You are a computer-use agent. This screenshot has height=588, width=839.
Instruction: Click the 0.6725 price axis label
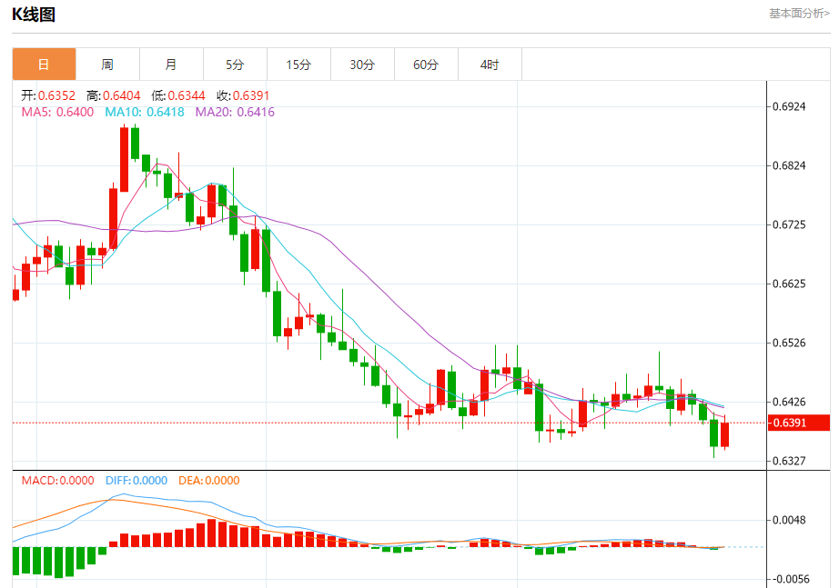[789, 224]
